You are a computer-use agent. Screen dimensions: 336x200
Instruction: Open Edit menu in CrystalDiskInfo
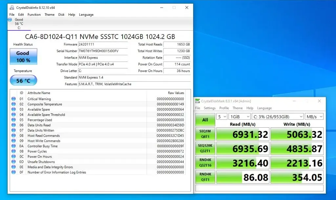21,14
